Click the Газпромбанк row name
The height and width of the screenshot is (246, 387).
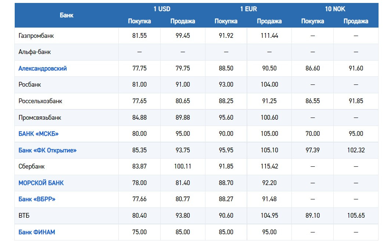(x=36, y=36)
